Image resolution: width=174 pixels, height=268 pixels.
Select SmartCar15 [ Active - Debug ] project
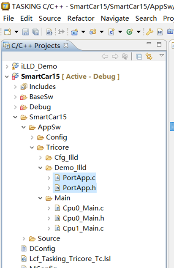click(70, 77)
